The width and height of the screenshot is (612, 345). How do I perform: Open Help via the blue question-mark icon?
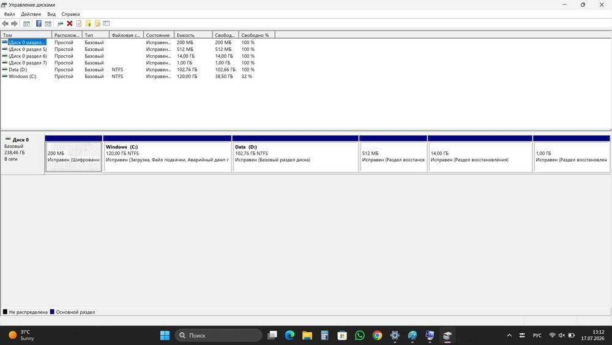pos(39,24)
